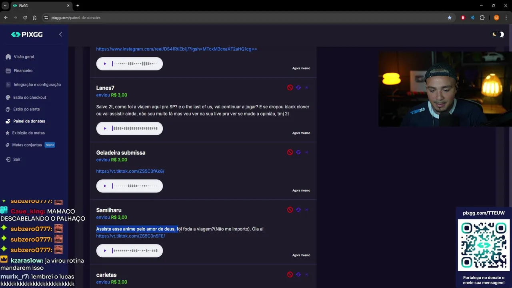This screenshot has width=512, height=288.
Task: Click Sair to log out
Action: coord(13,159)
